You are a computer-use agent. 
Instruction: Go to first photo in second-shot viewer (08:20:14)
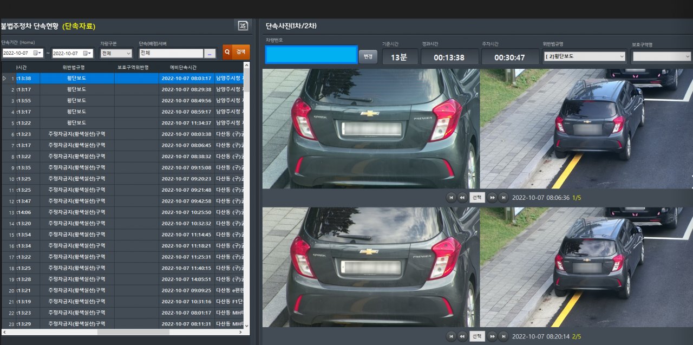pyautogui.click(x=451, y=336)
